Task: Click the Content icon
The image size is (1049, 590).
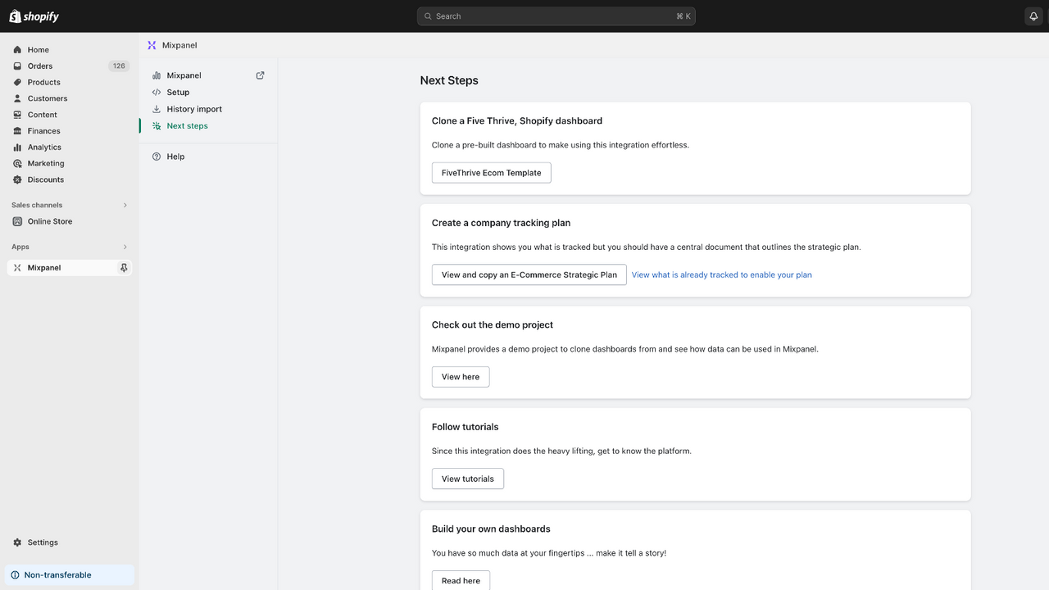Action: coord(17,115)
